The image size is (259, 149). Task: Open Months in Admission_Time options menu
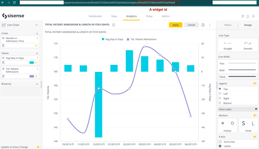click(38, 38)
